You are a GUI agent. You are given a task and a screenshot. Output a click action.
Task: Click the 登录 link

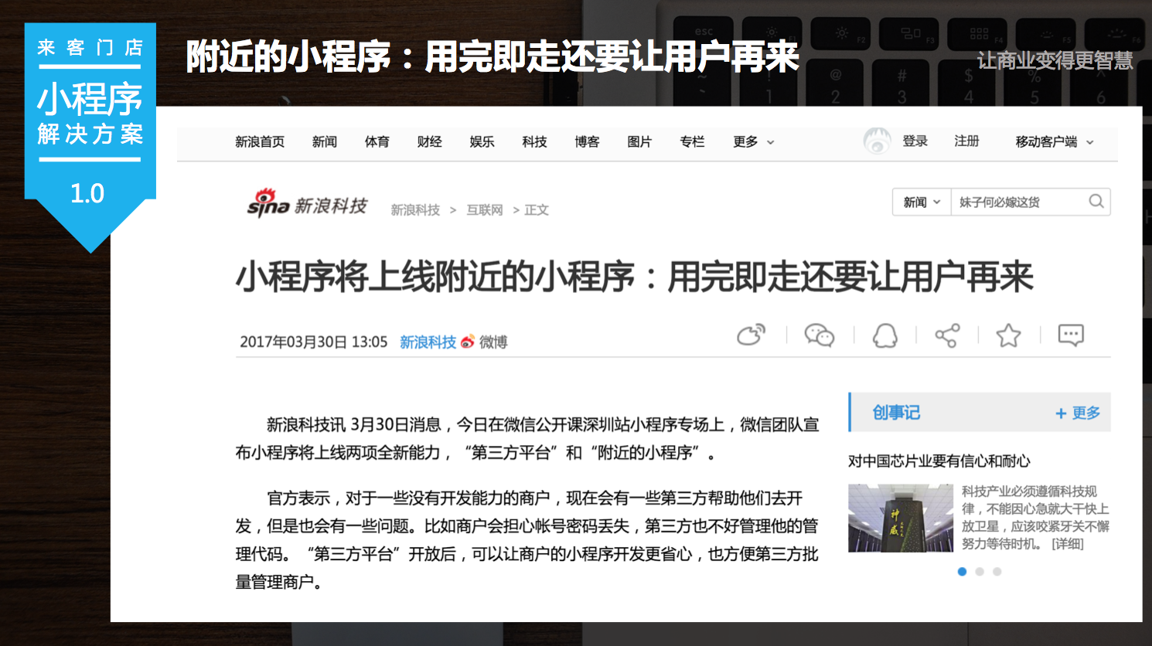(915, 141)
